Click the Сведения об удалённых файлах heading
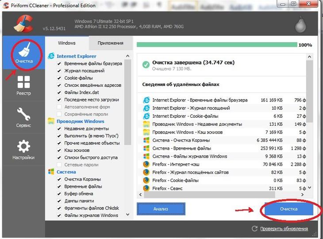The width and height of the screenshot is (323, 239). tap(181, 84)
